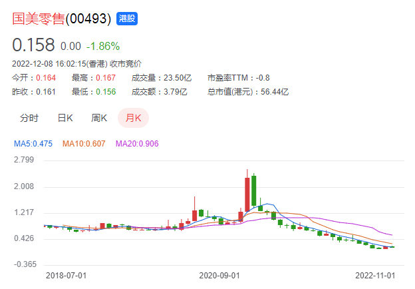This screenshot has height=289, width=415.
Task: Click the 1.217 price axis label
Action: pyautogui.click(x=24, y=212)
